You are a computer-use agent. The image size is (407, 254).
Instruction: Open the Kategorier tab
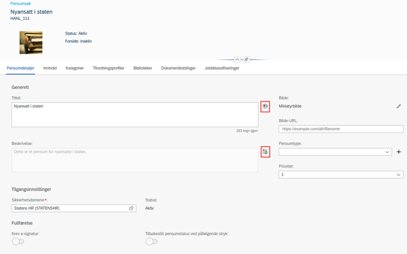click(75, 68)
